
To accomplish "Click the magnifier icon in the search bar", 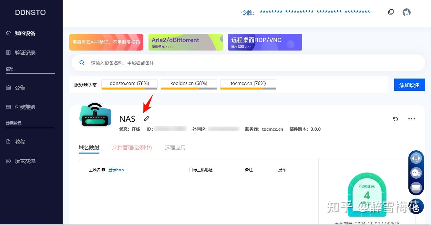I will click(82, 63).
